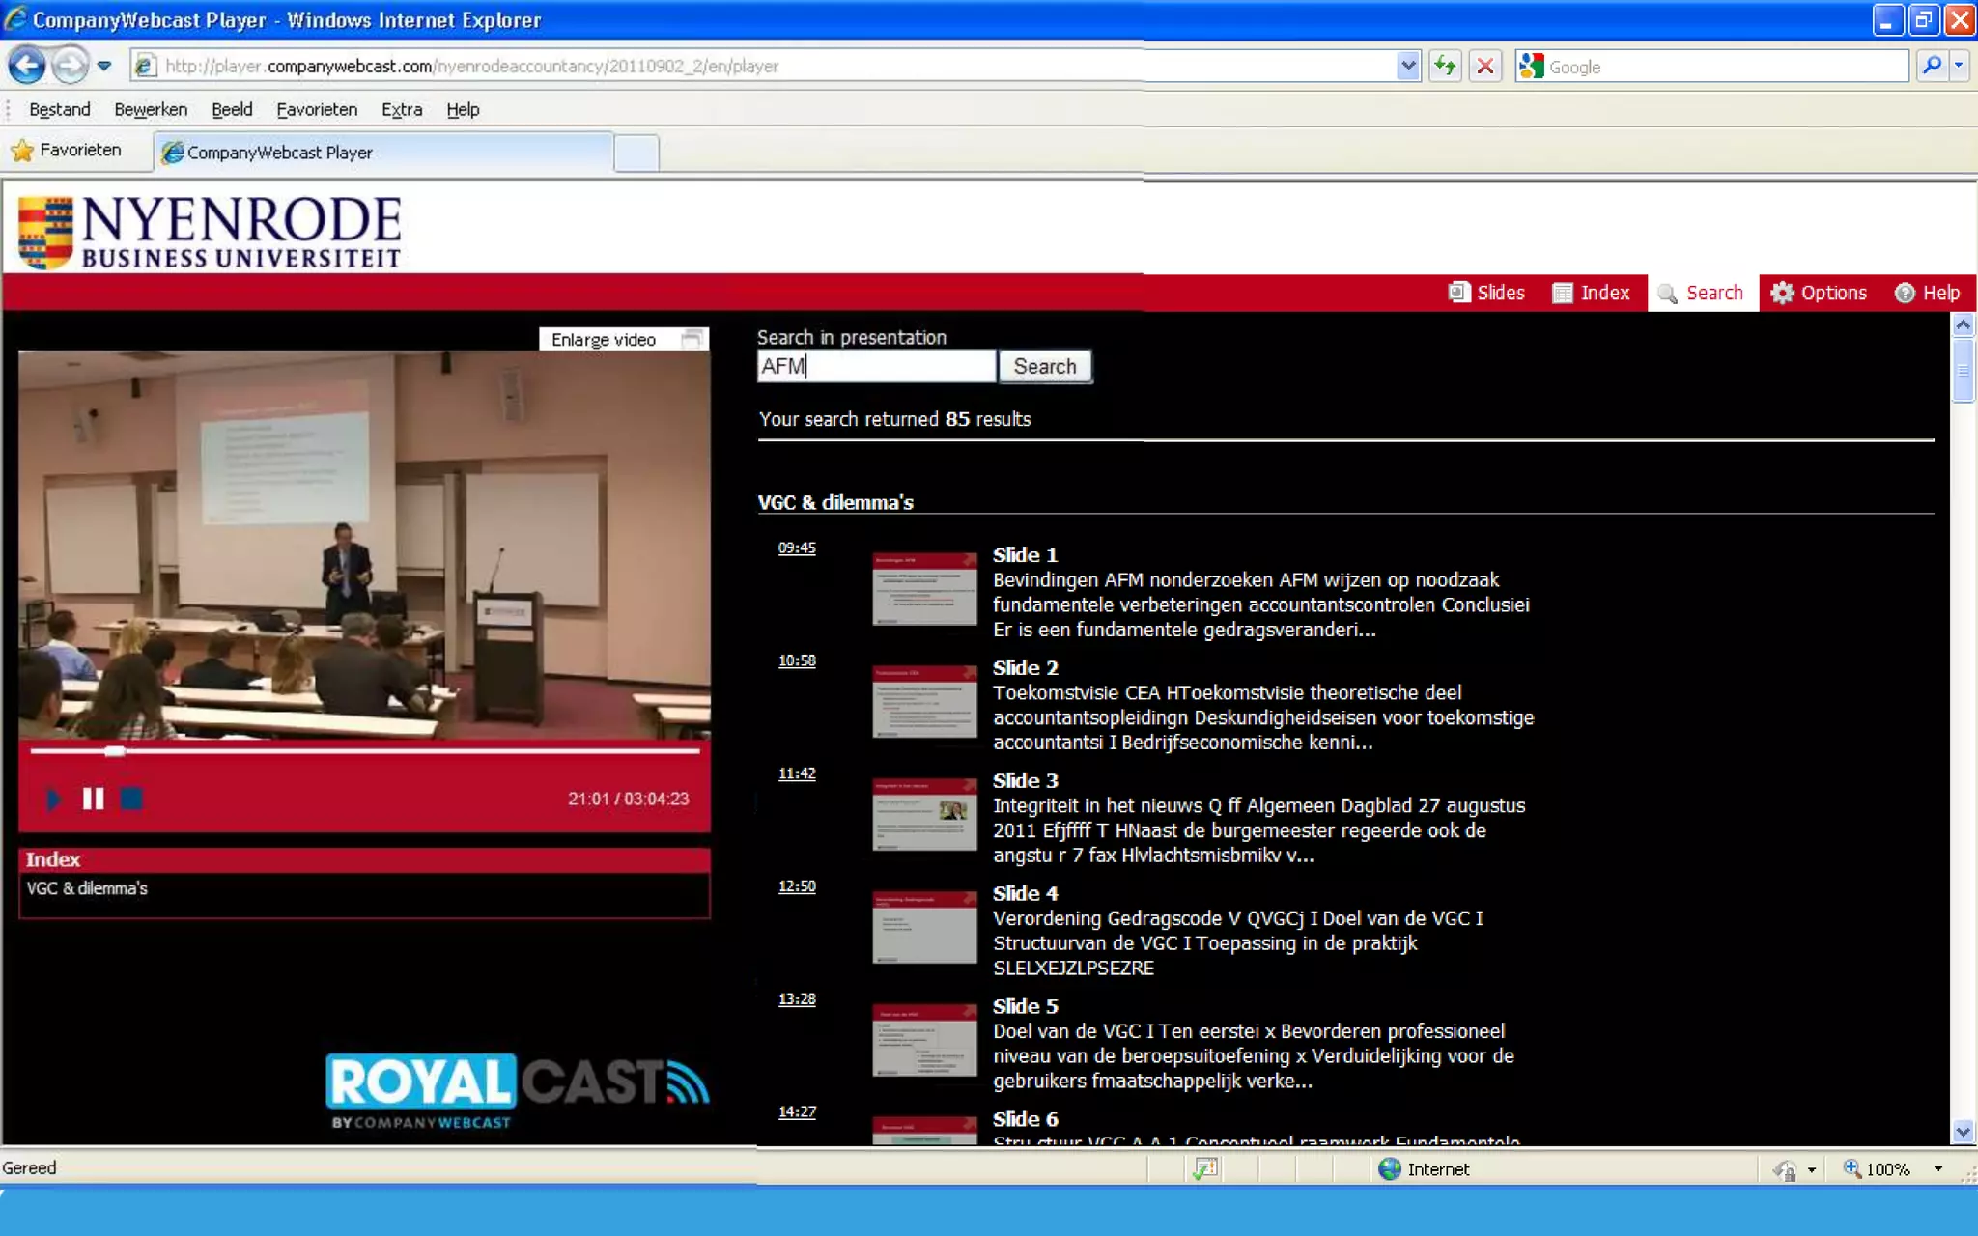The image size is (1978, 1236).
Task: Open the Extra menu
Action: click(401, 109)
